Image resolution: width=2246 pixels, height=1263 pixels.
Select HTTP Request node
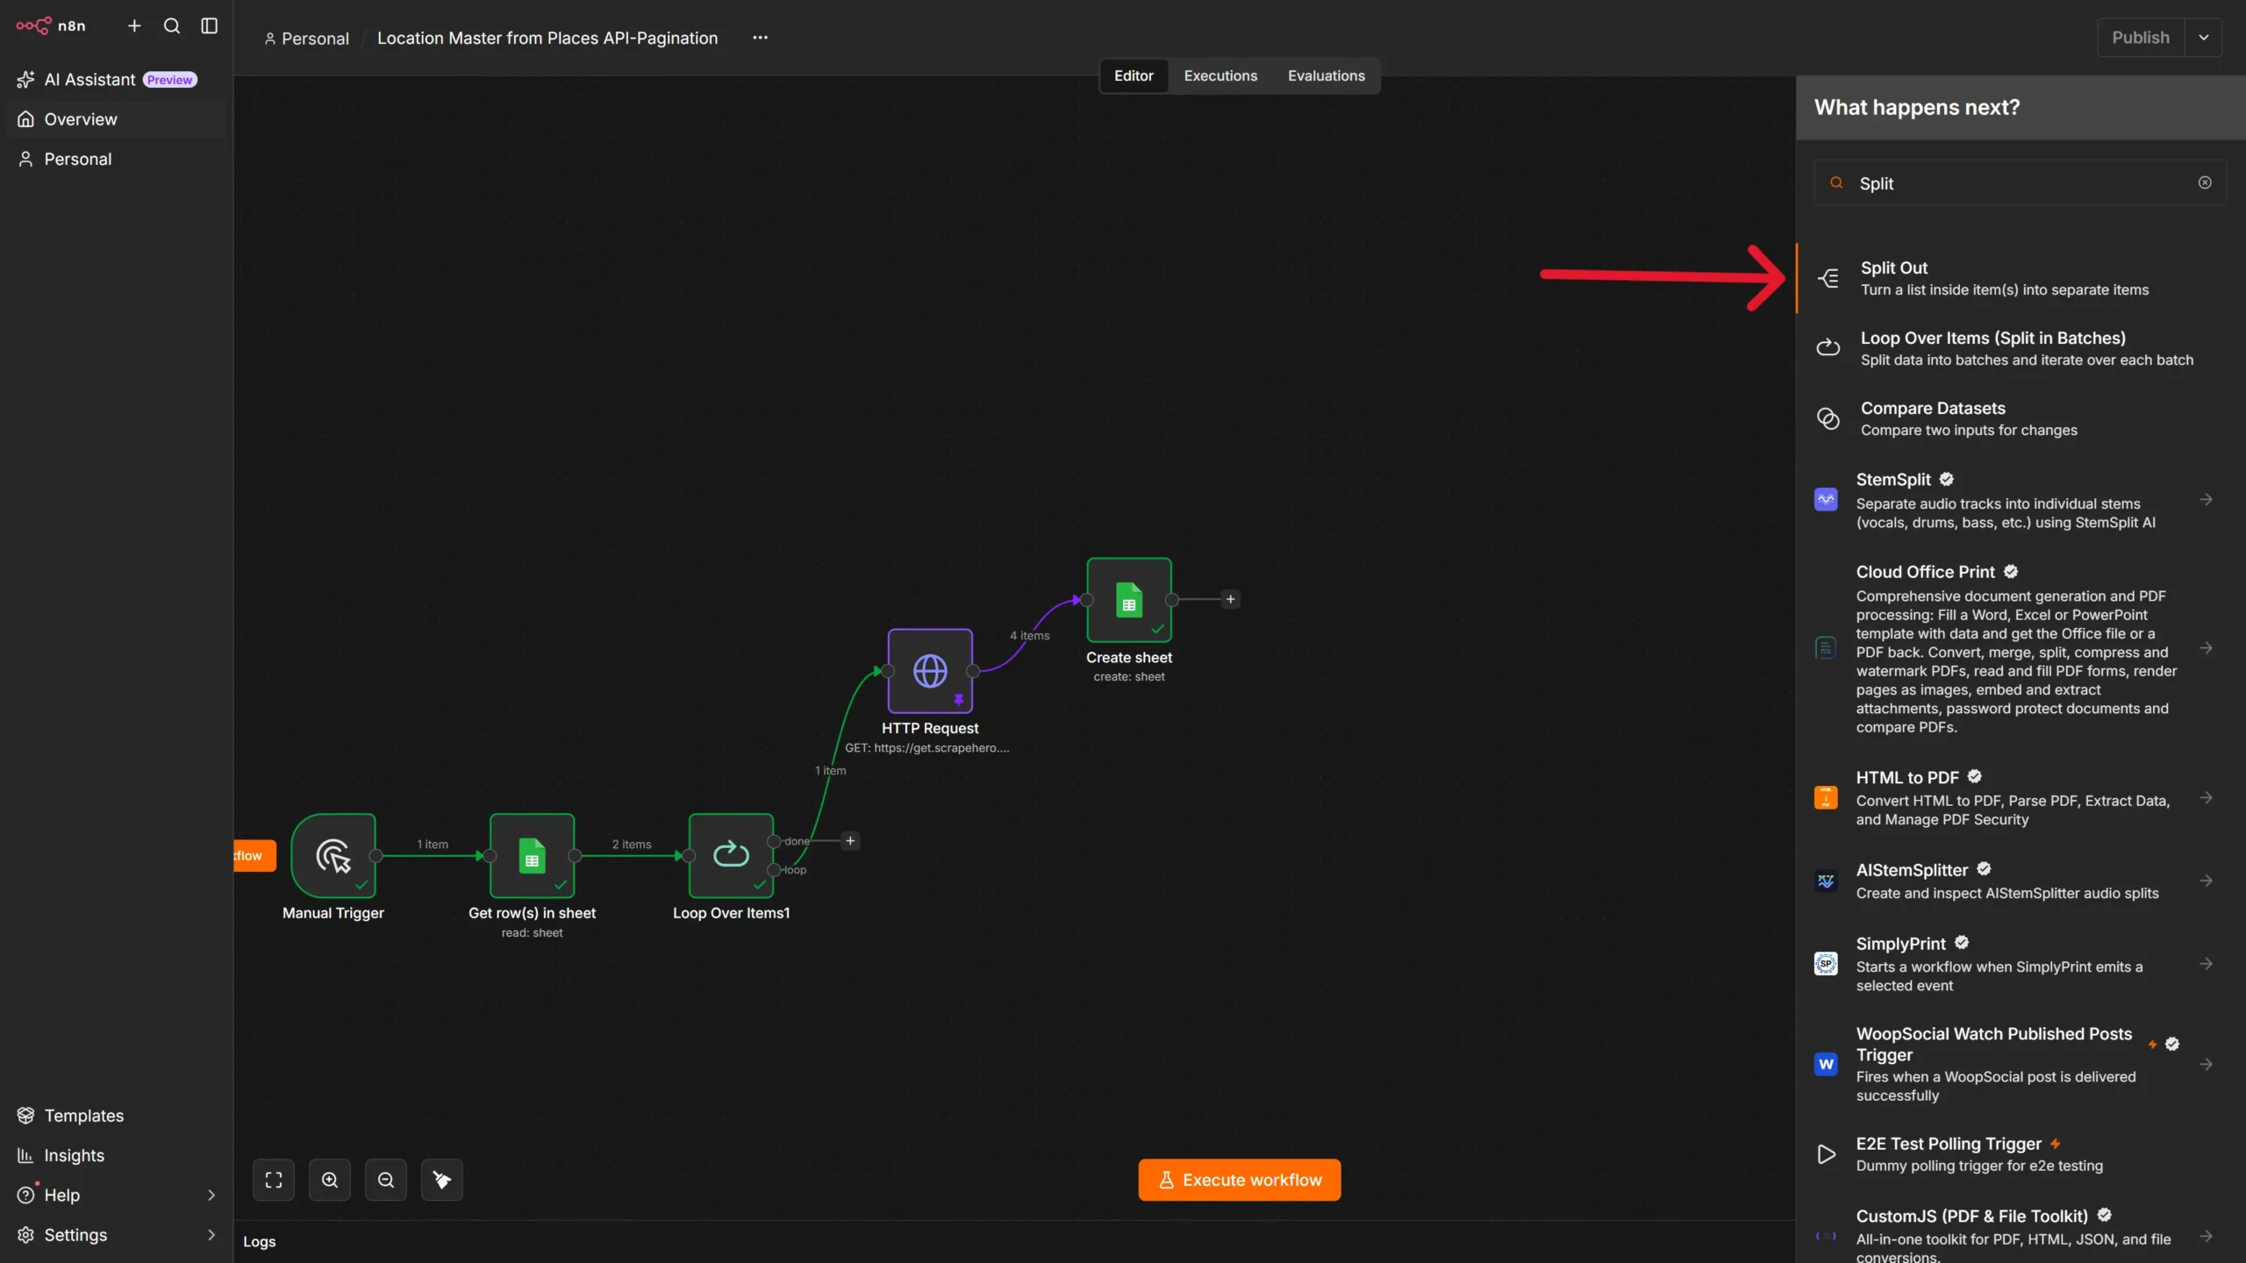(x=930, y=671)
